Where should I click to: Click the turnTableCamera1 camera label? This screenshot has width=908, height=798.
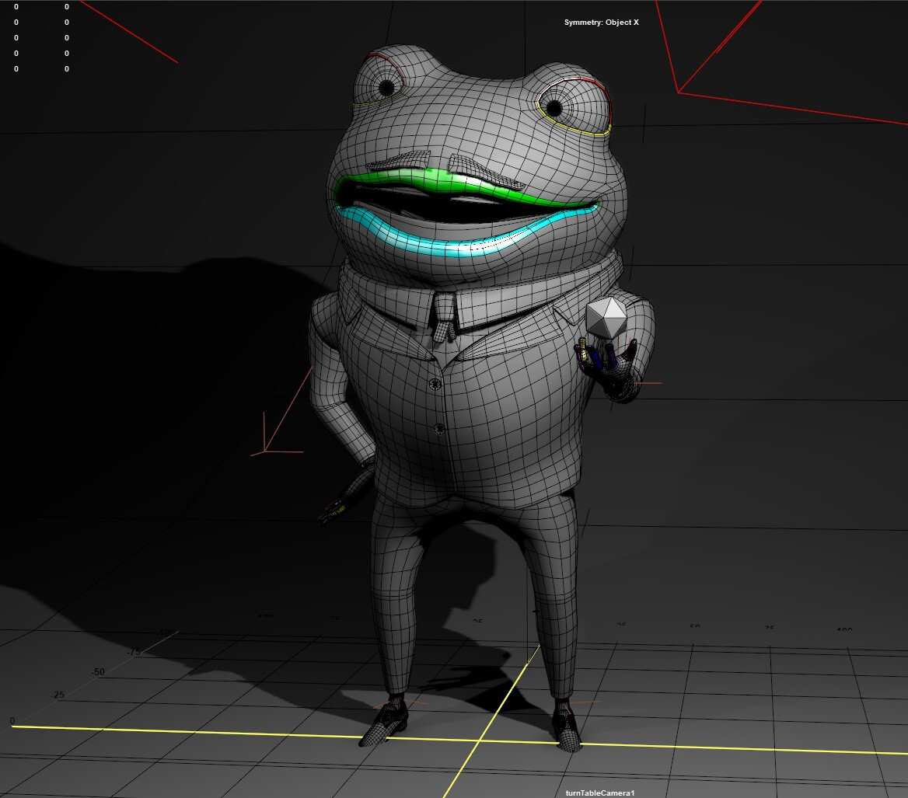(601, 793)
